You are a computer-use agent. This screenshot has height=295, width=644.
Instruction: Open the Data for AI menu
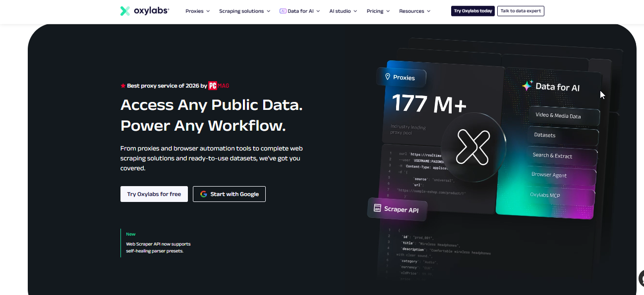pos(300,11)
